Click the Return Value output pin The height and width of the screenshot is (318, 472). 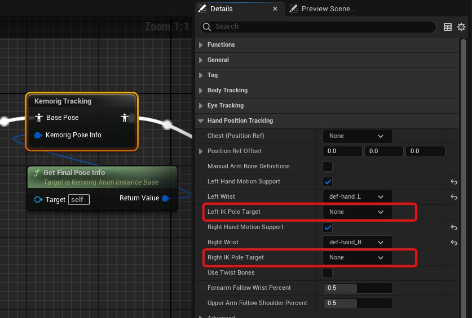(165, 198)
